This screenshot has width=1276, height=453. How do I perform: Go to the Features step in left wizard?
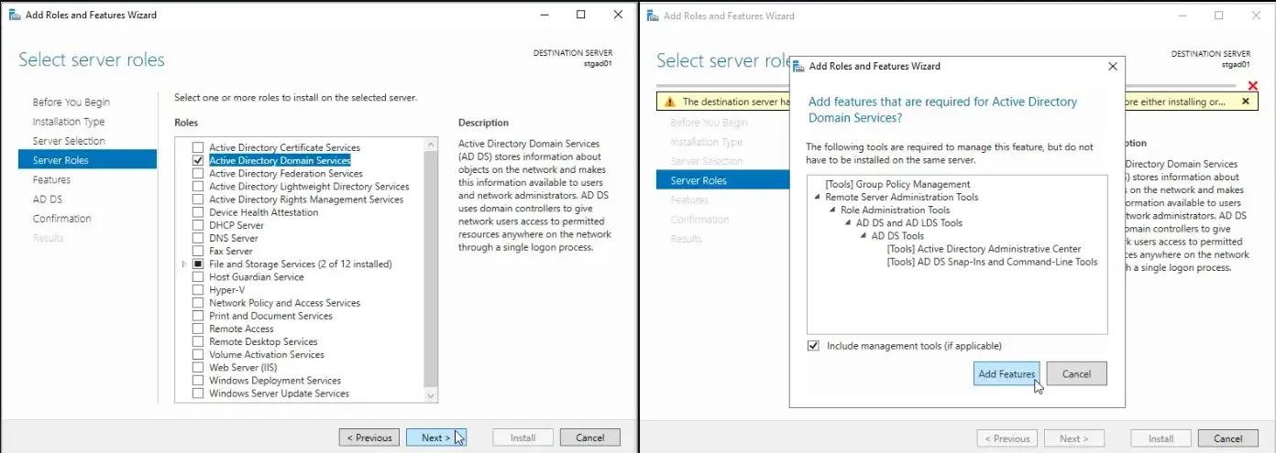click(51, 179)
